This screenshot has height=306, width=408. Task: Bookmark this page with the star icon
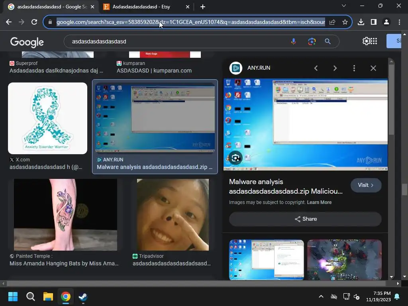[345, 22]
